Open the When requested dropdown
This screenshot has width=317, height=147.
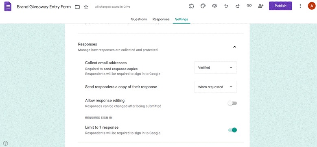[x=215, y=87]
